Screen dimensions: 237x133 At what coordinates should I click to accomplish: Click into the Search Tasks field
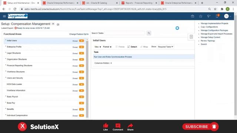pyautogui.click(x=125, y=33)
